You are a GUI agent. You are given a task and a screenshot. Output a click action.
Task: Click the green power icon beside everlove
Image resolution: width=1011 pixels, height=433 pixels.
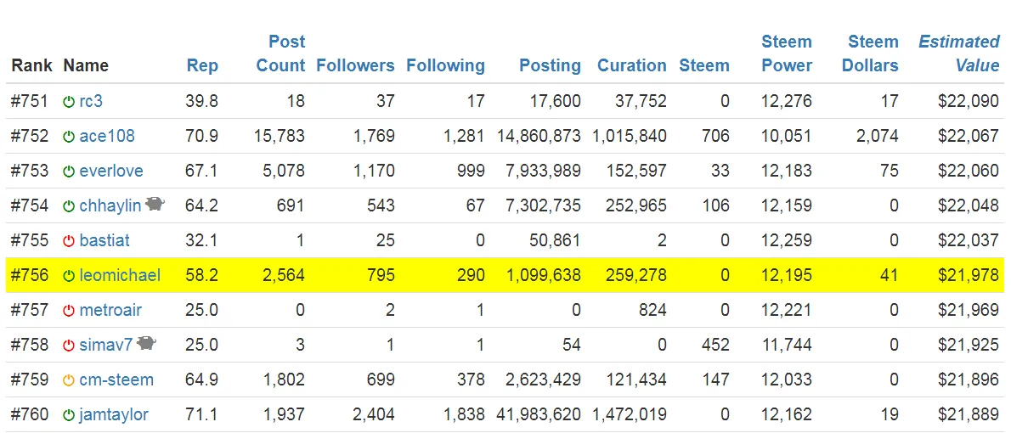69,172
